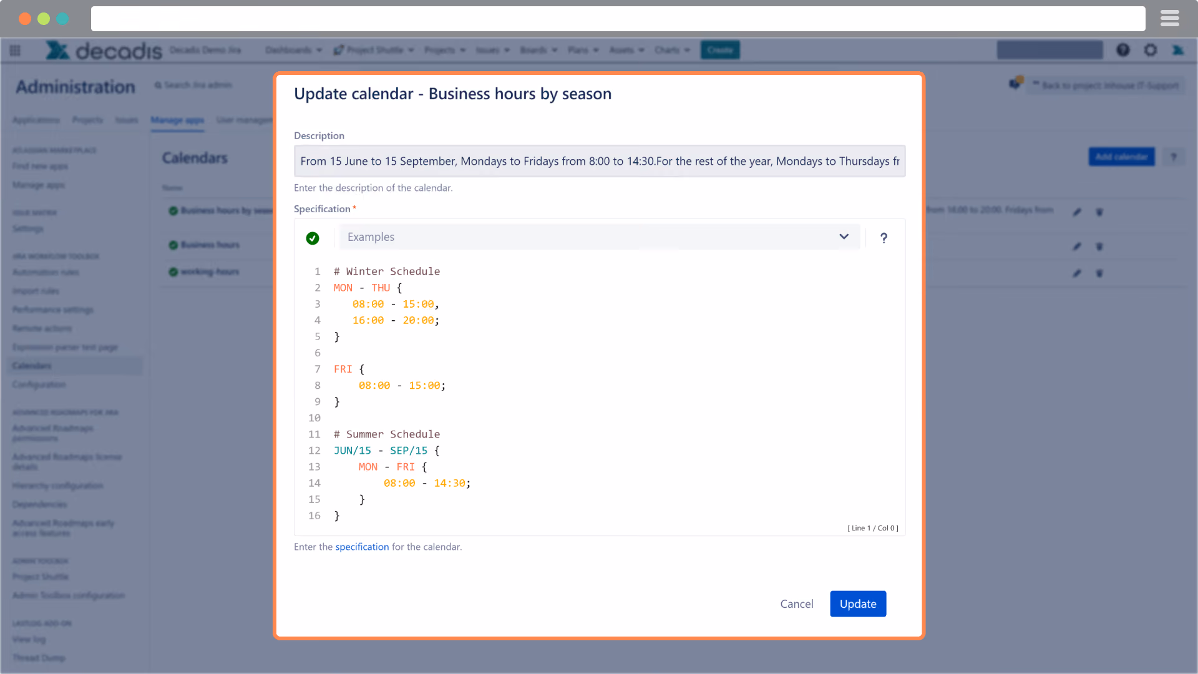The height and width of the screenshot is (674, 1198).
Task: Click the browser address bar
Action: tap(618, 19)
